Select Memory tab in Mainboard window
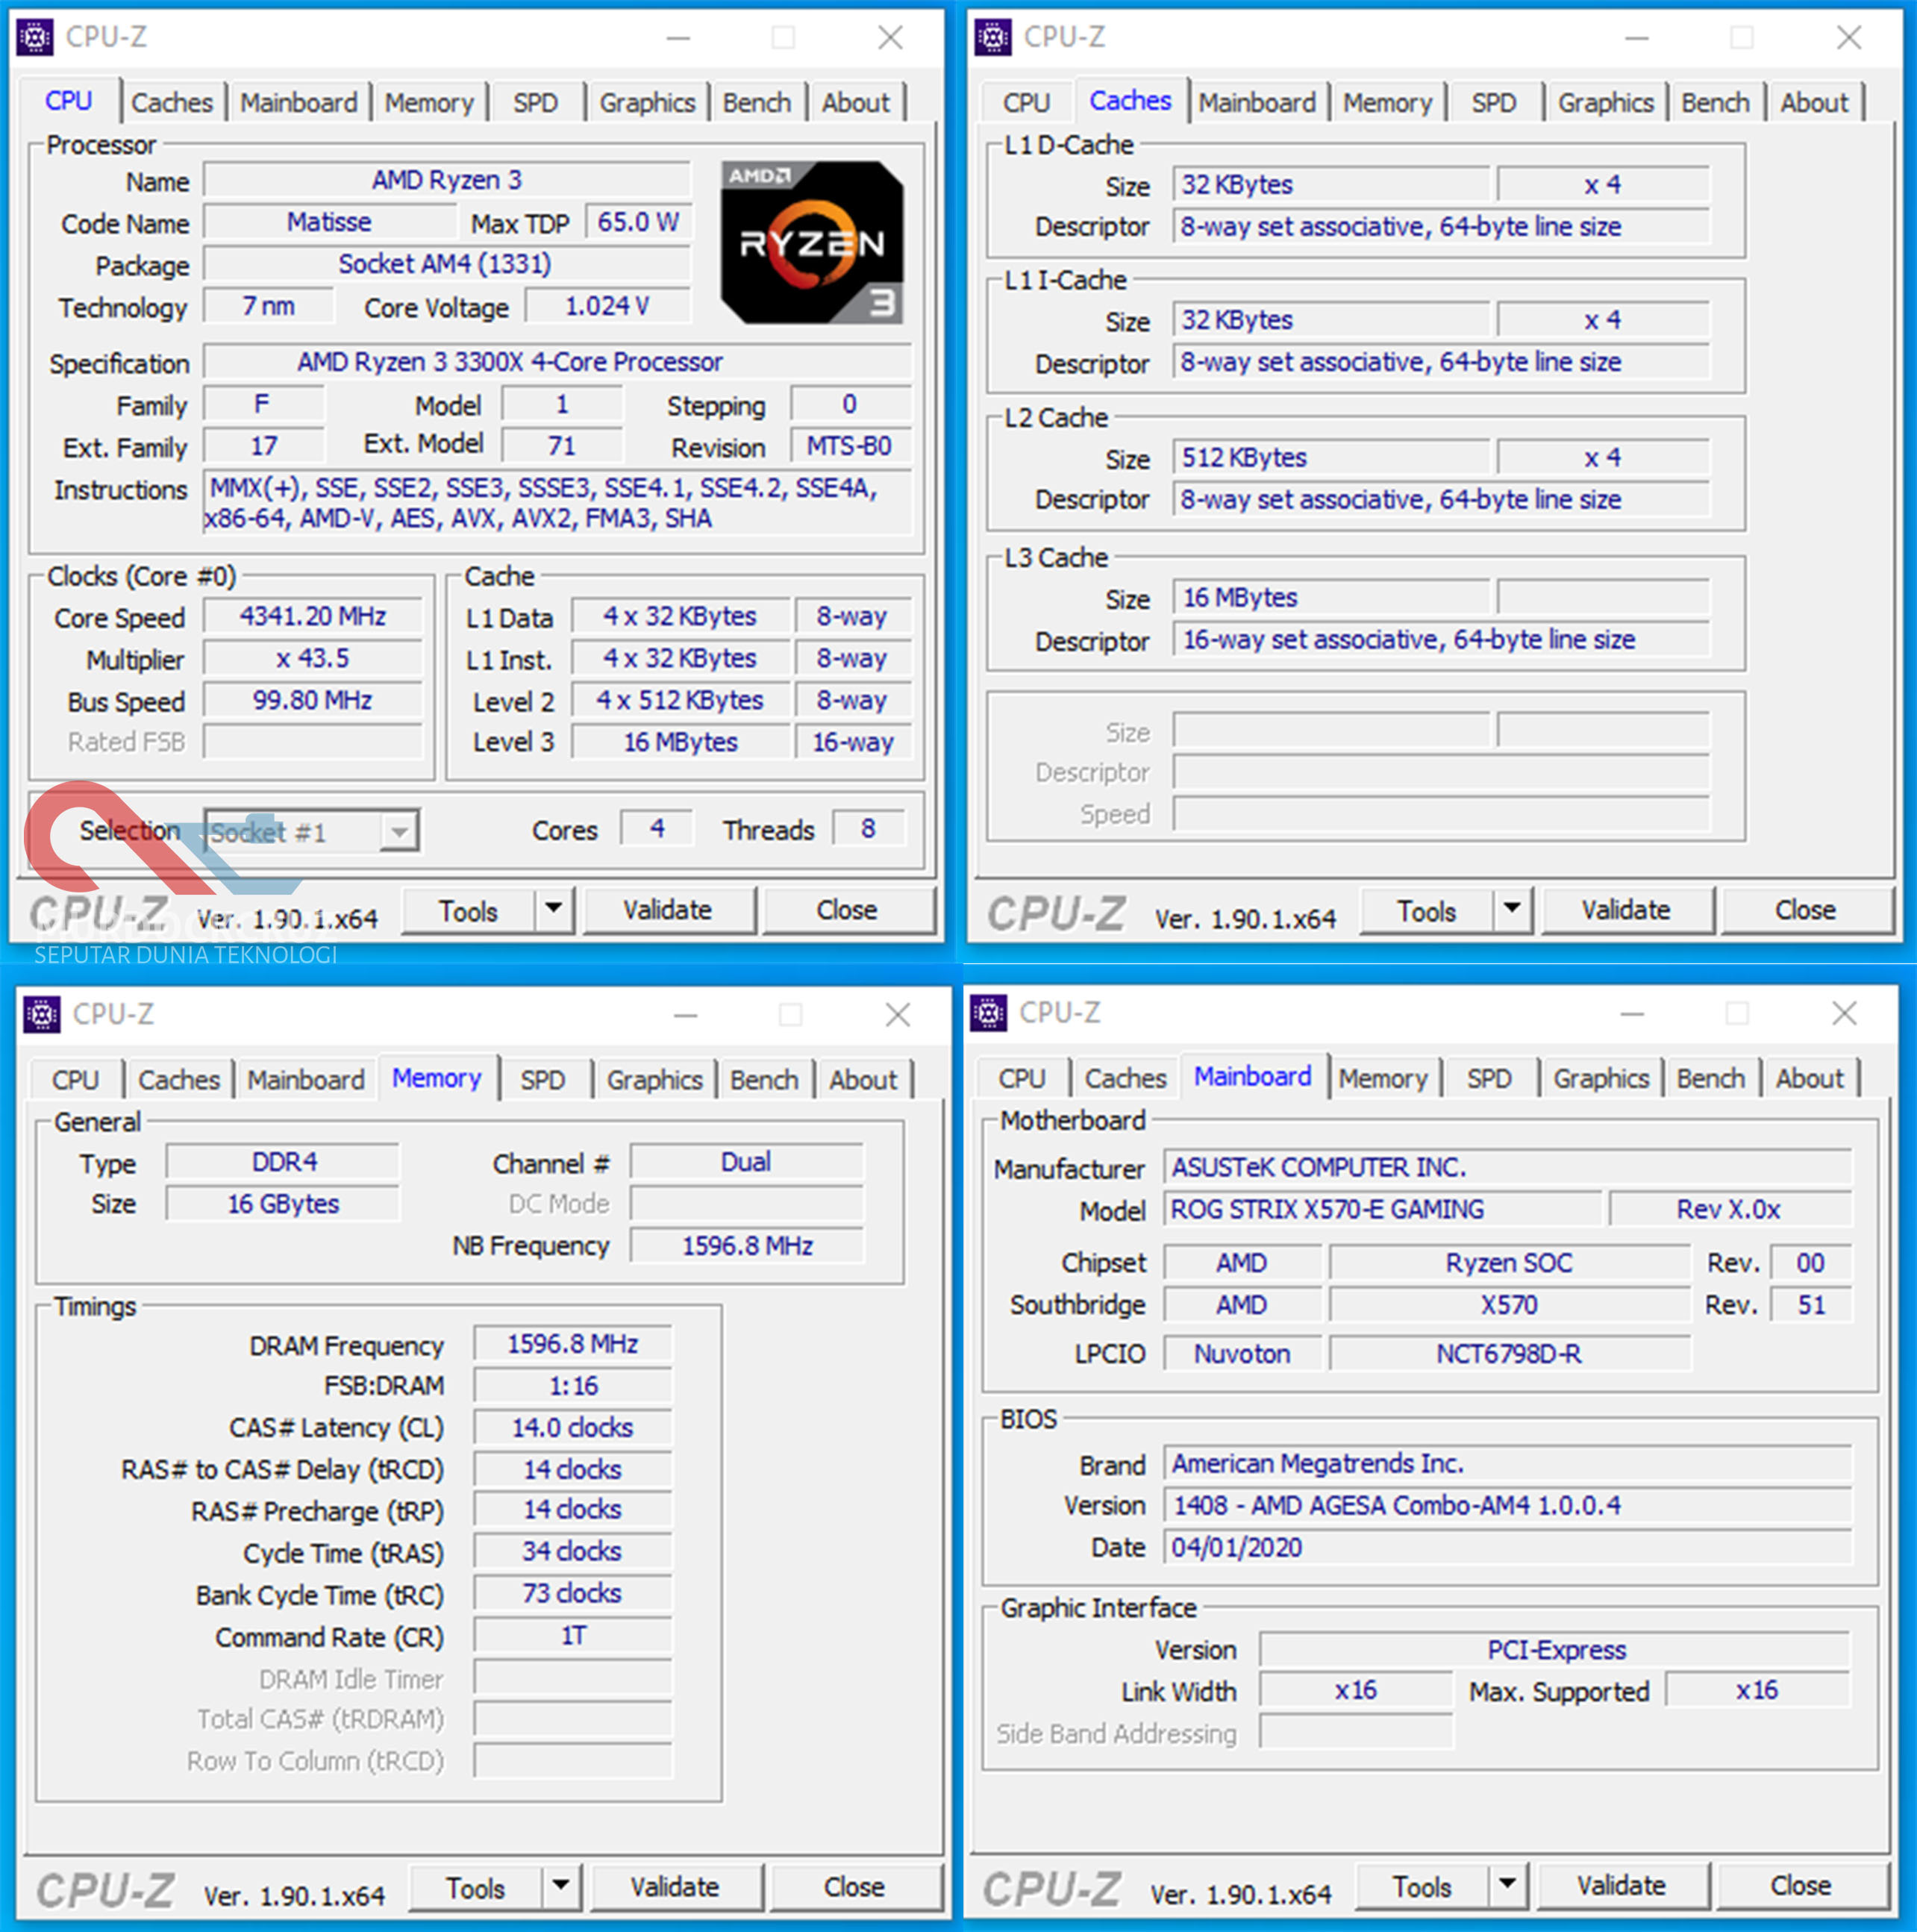The image size is (1917, 1932). click(1383, 1079)
